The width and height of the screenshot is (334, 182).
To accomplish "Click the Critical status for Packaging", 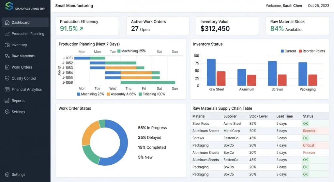I will coord(309,145).
